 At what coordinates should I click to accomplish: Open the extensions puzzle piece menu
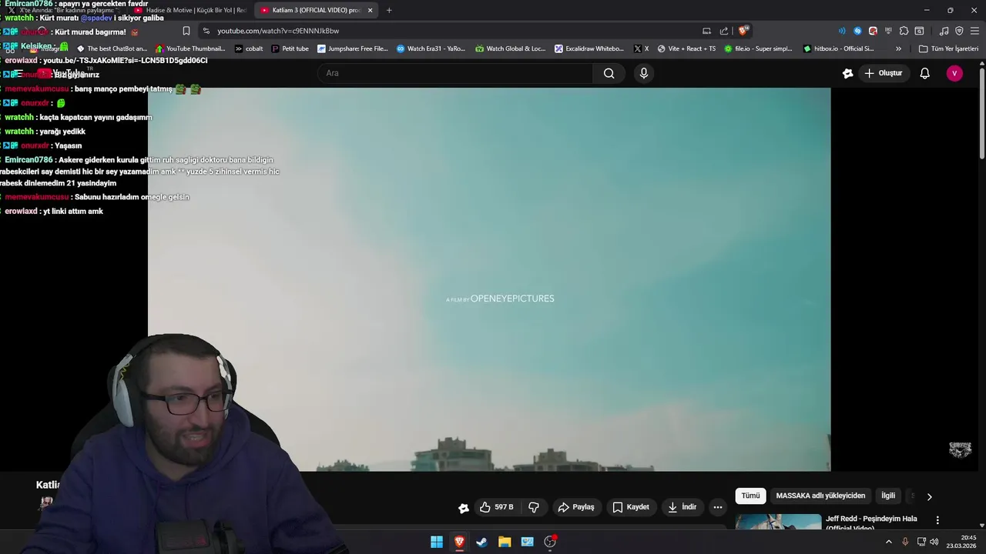click(x=904, y=31)
